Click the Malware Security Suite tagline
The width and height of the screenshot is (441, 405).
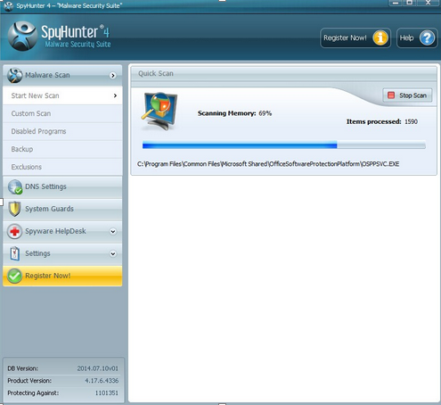click(x=78, y=45)
